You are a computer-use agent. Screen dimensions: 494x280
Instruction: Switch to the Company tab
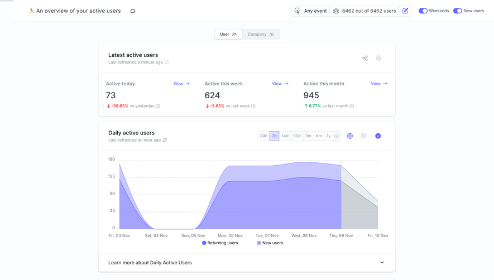pos(261,35)
